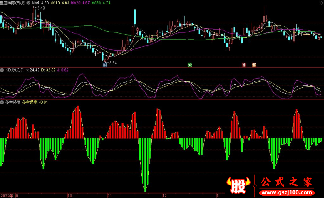Click the MA20: 4.67 label
The image size is (324, 198).
(x=80, y=3)
